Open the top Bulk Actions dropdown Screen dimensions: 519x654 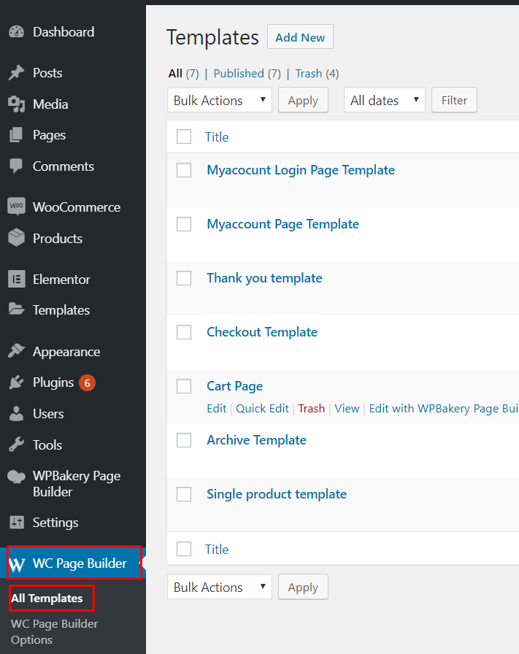220,100
